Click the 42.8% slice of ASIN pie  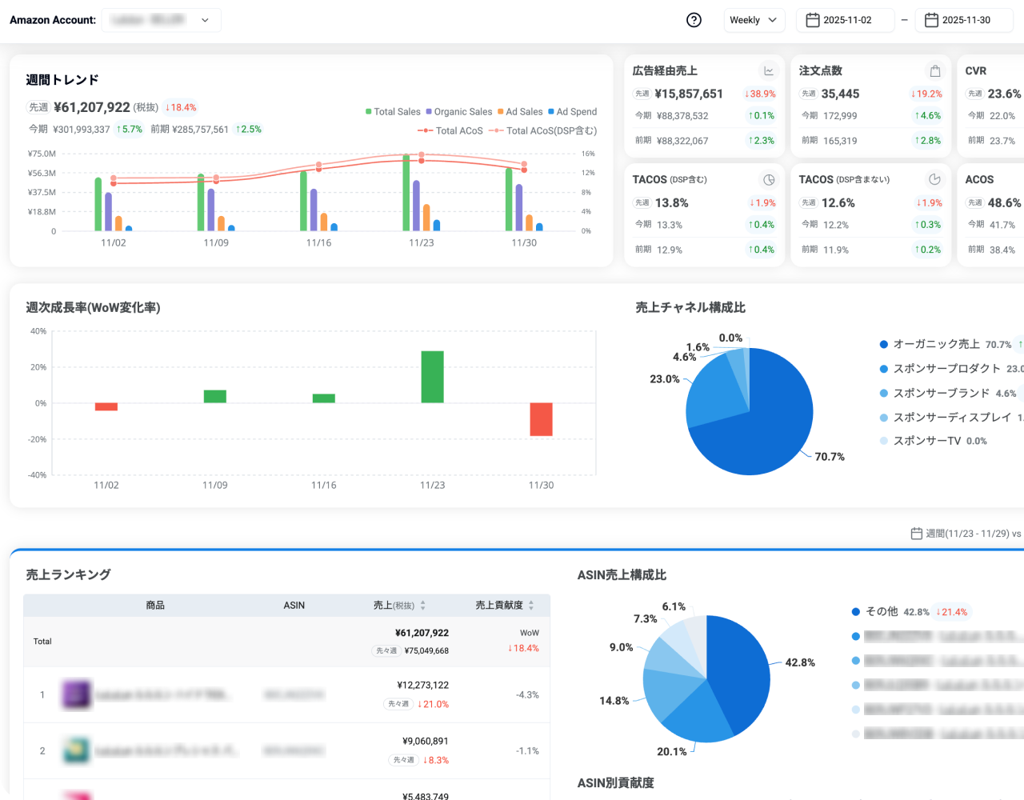point(740,672)
